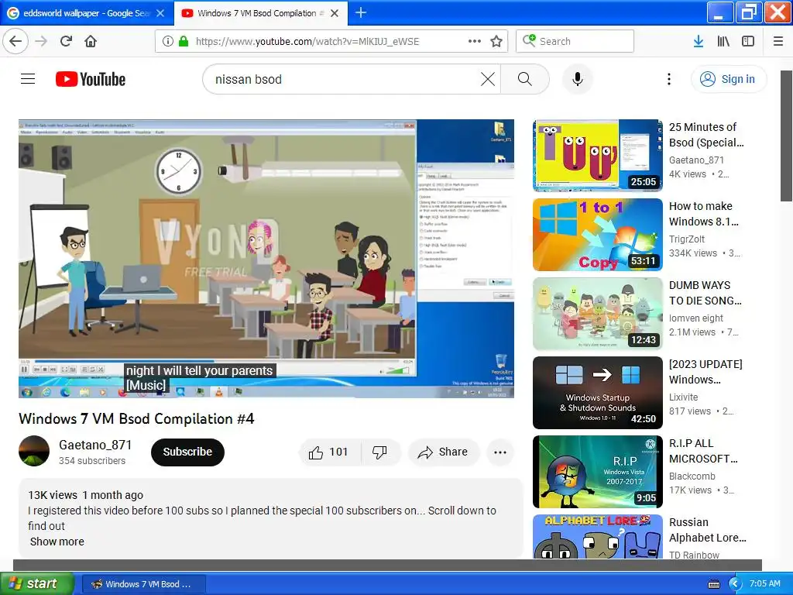Dislike this video

(x=379, y=452)
